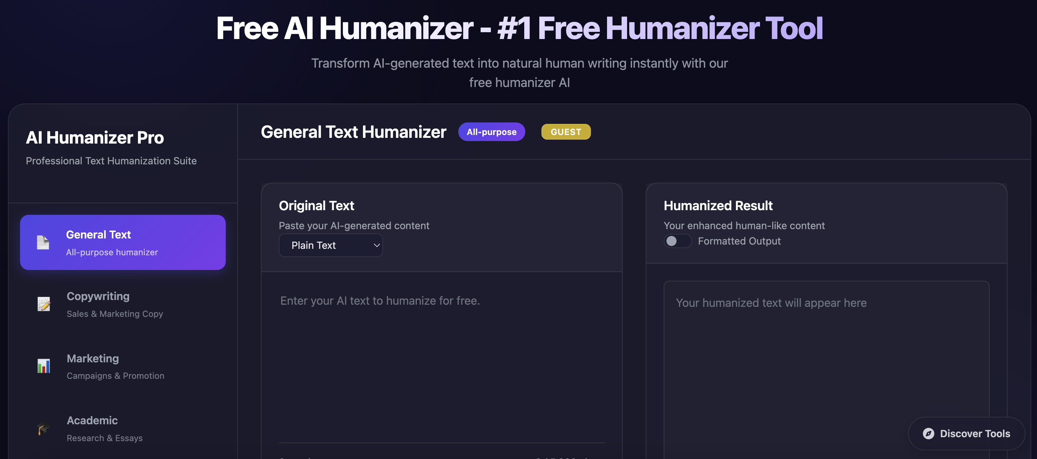Switch to Marketing mode
Viewport: 1037px width, 459px height.
tap(123, 366)
